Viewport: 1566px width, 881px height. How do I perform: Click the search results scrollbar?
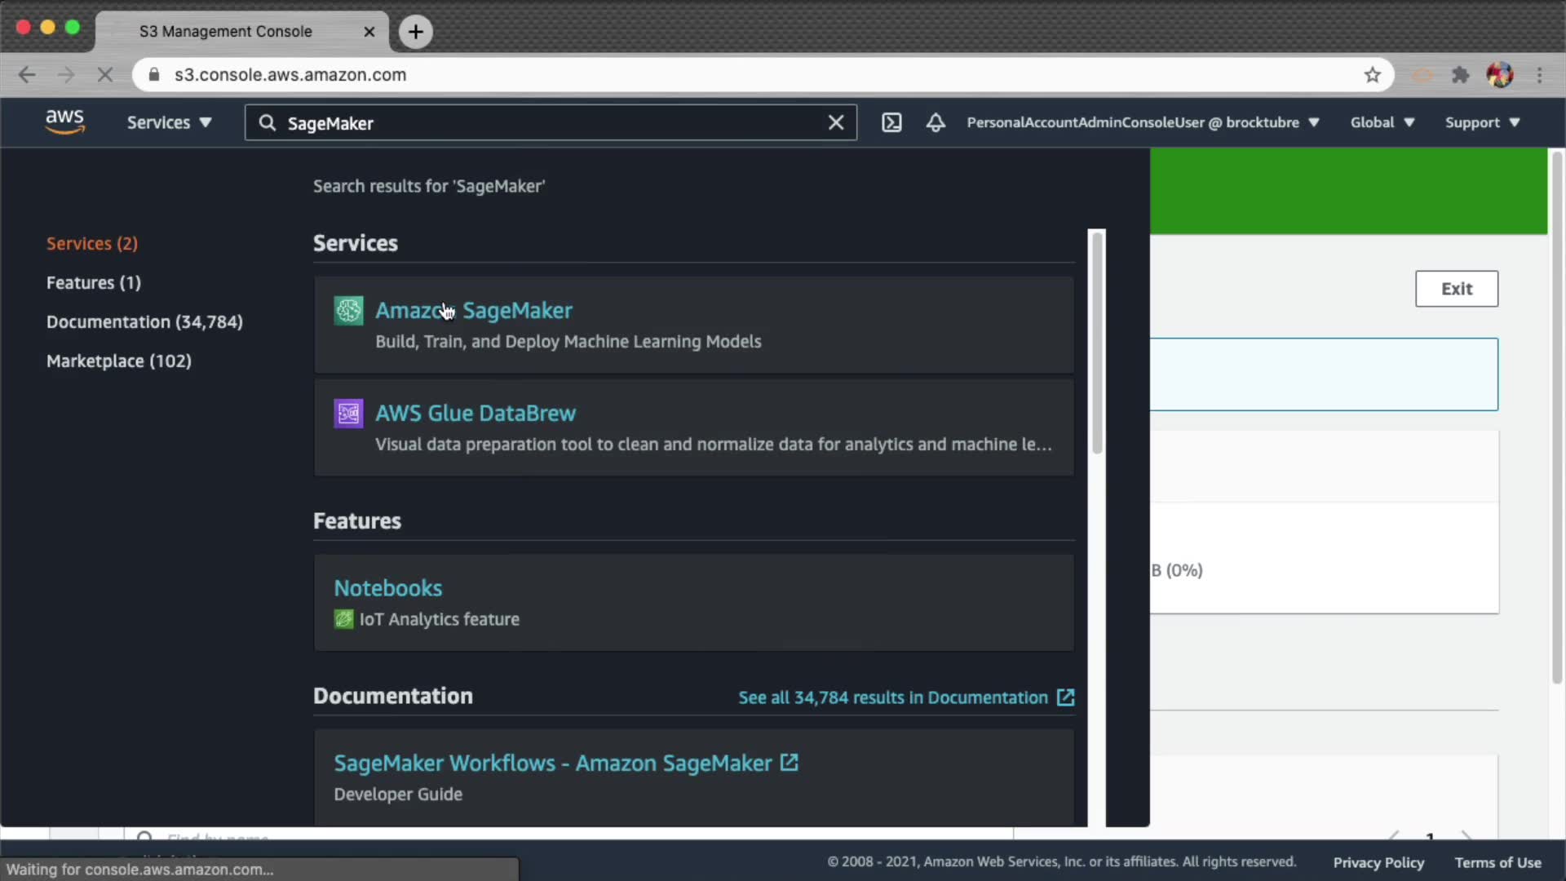pyautogui.click(x=1097, y=343)
